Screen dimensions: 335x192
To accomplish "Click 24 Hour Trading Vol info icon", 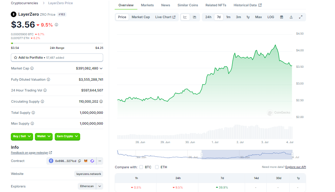I will pos(45,90).
